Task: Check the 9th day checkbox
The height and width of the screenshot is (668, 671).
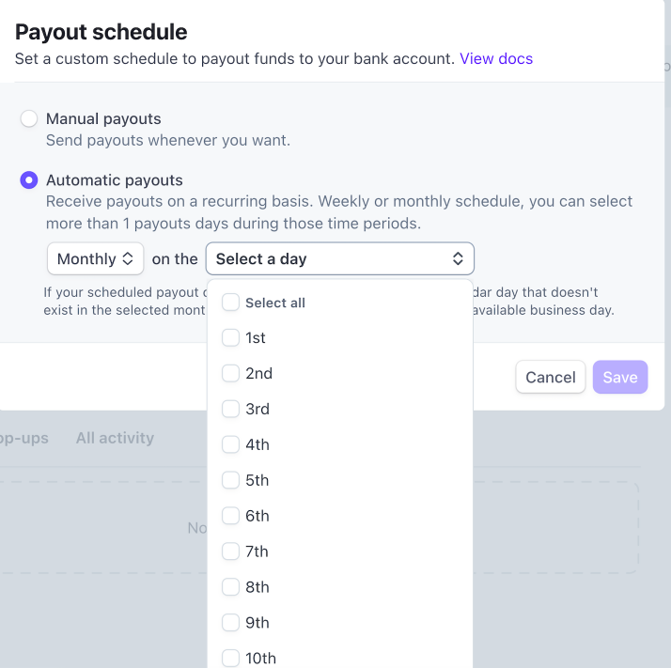Action: click(231, 624)
